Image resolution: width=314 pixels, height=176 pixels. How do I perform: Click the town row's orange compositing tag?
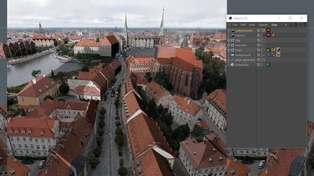click(273, 50)
